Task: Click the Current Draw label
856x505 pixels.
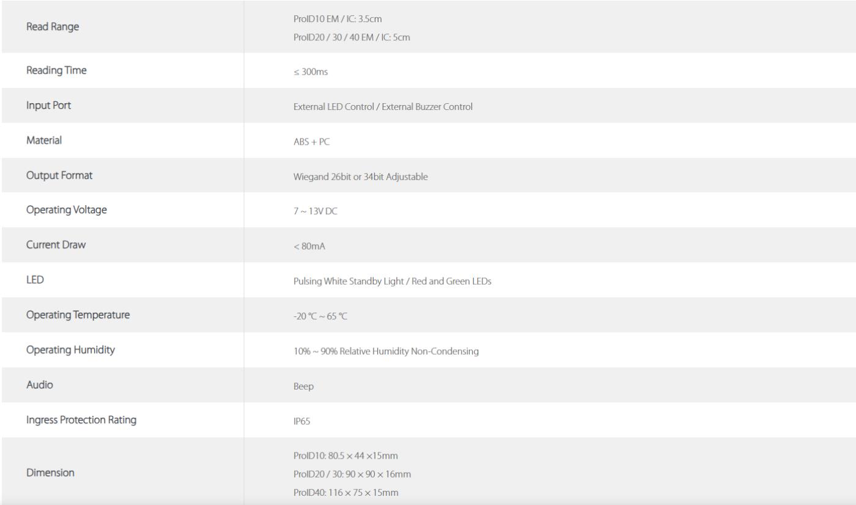Action: tap(54, 245)
